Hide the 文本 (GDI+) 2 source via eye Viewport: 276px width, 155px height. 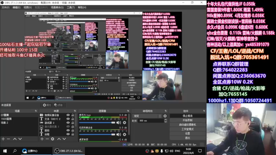pos(68,119)
